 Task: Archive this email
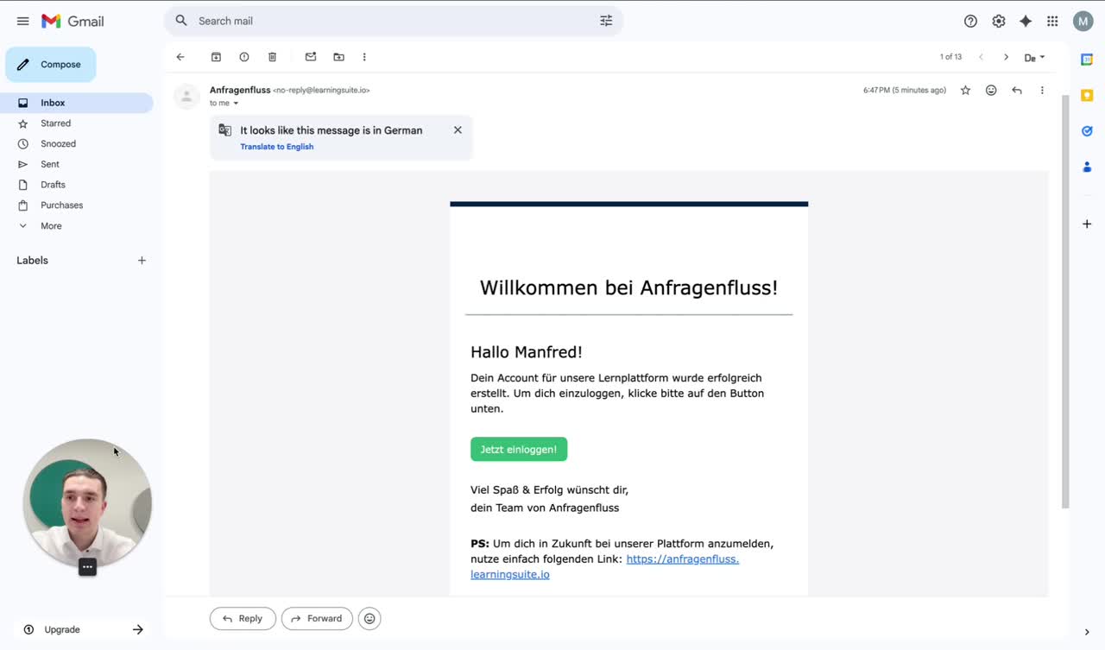216,57
